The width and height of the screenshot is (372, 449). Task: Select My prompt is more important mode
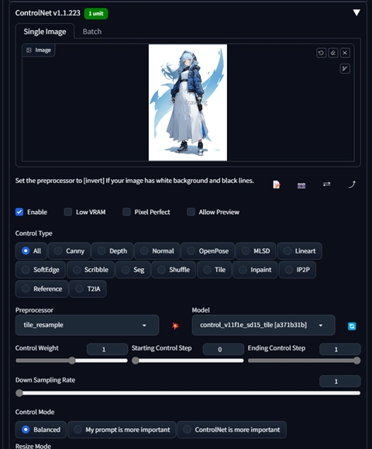[122, 430]
